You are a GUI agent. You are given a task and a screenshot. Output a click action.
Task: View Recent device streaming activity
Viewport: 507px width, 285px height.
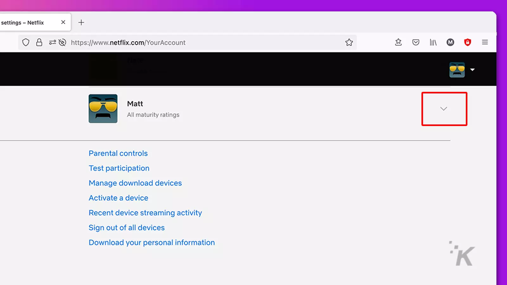pyautogui.click(x=145, y=213)
